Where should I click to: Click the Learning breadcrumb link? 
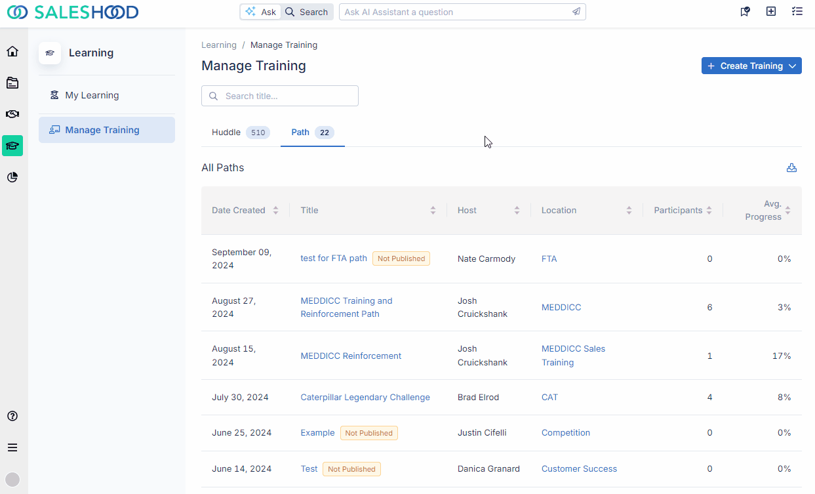tap(219, 45)
